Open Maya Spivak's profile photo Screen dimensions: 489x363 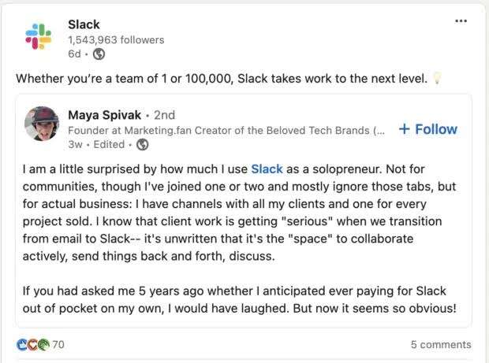coord(42,124)
